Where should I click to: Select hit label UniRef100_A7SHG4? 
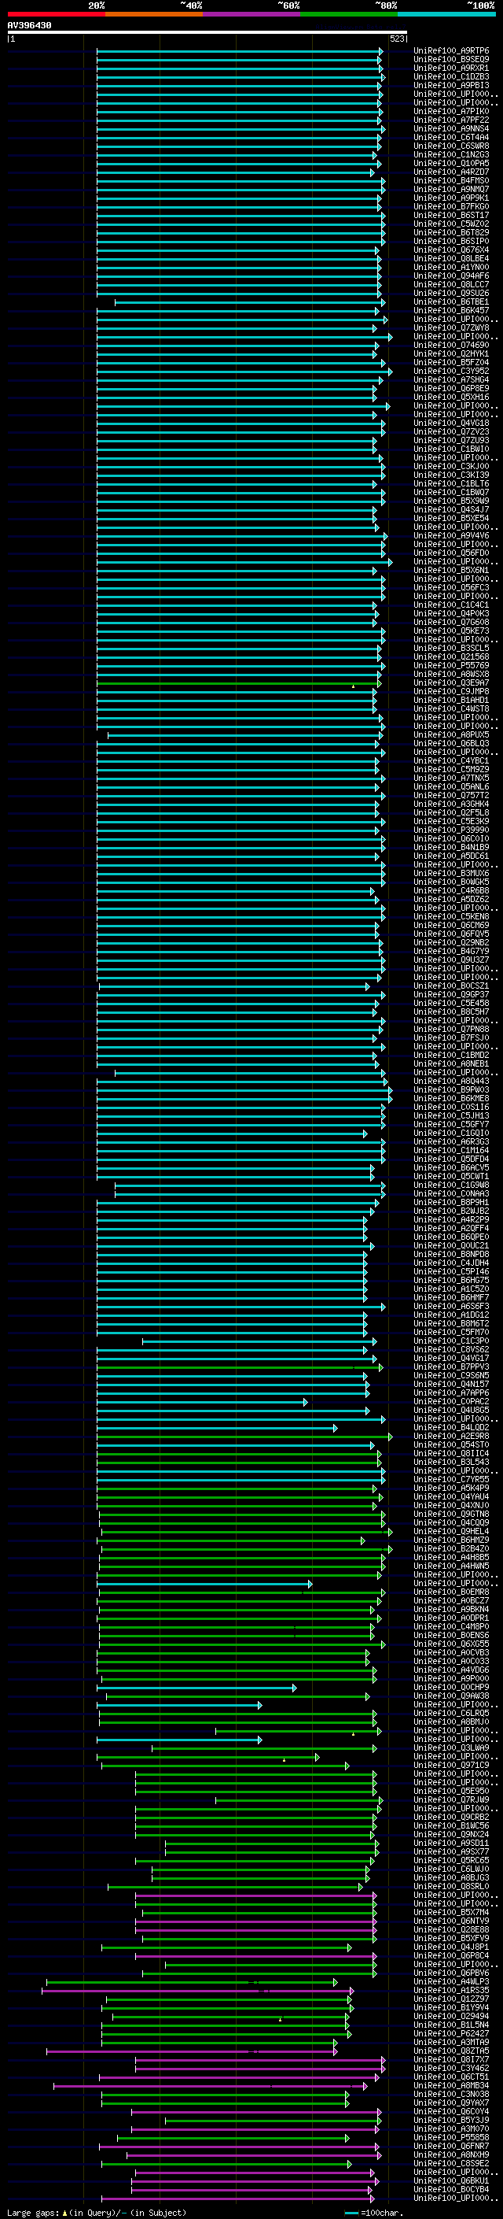[x=451, y=379]
